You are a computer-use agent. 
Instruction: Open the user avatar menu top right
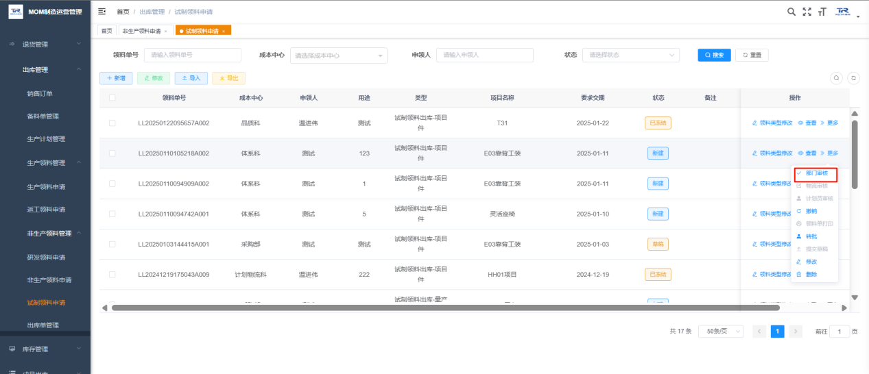[x=846, y=12]
